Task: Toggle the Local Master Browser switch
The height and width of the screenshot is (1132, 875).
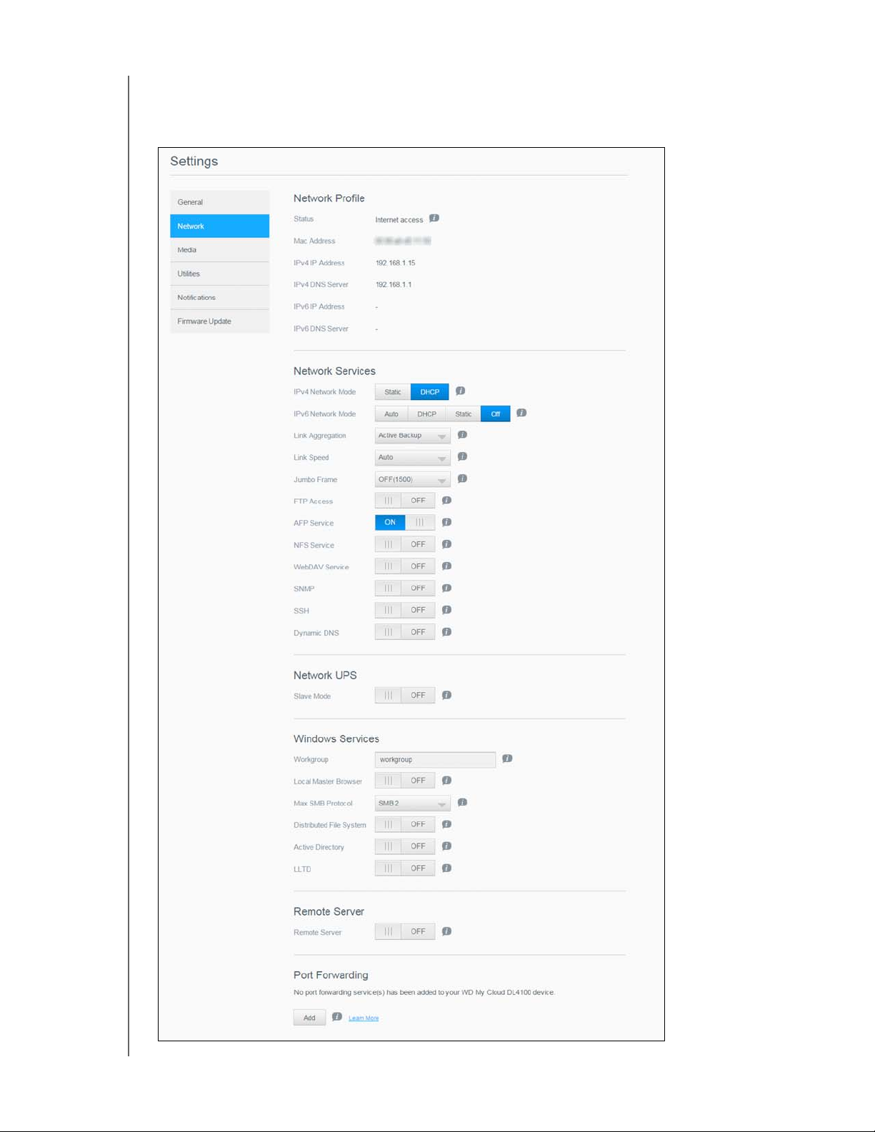Action: click(x=405, y=781)
